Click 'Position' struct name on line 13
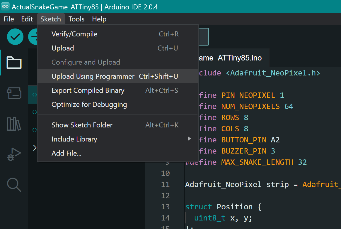341x229 pixels. pyautogui.click(x=235, y=207)
